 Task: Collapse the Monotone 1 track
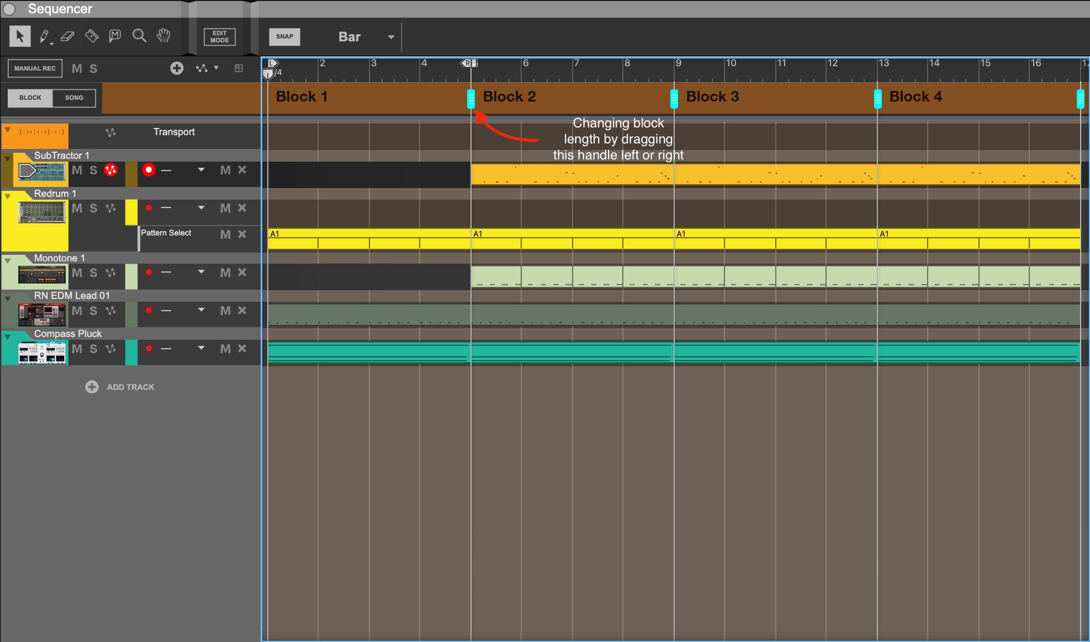[8, 261]
